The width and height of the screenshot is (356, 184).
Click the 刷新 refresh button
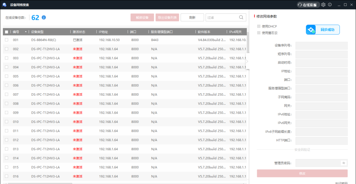[x=192, y=17]
